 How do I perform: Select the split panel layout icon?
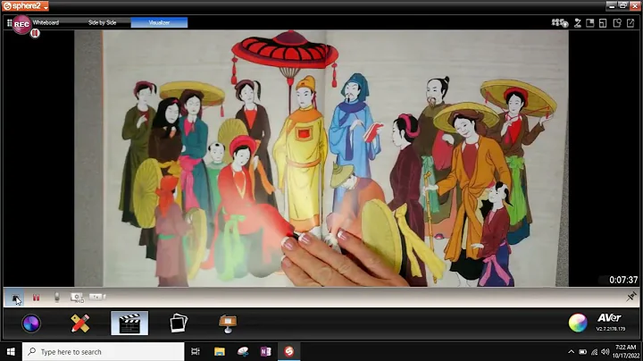(603, 23)
